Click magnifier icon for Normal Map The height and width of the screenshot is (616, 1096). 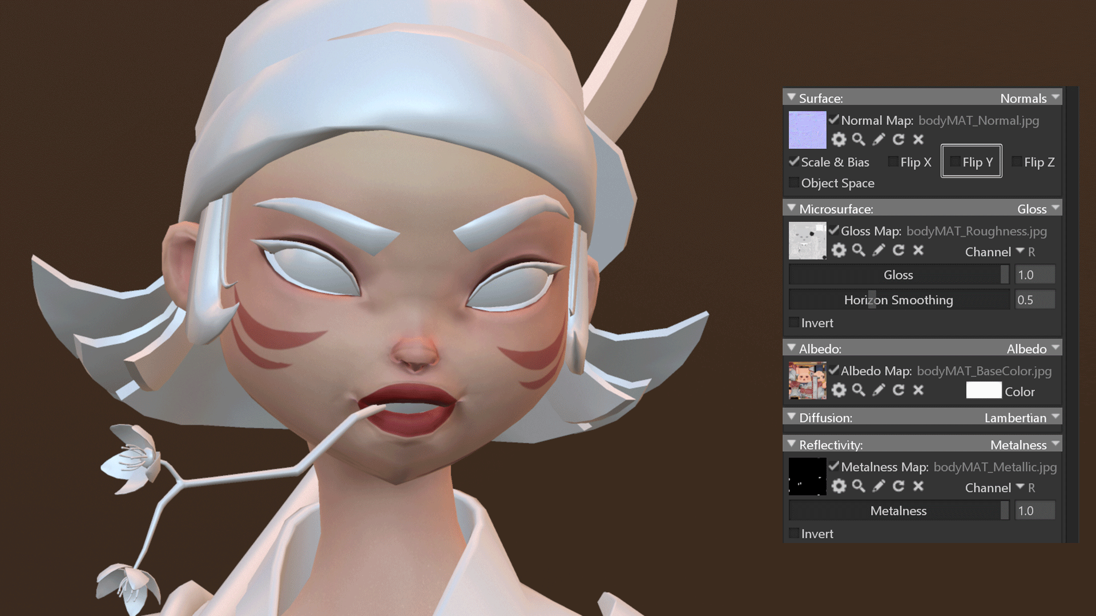pyautogui.click(x=859, y=139)
